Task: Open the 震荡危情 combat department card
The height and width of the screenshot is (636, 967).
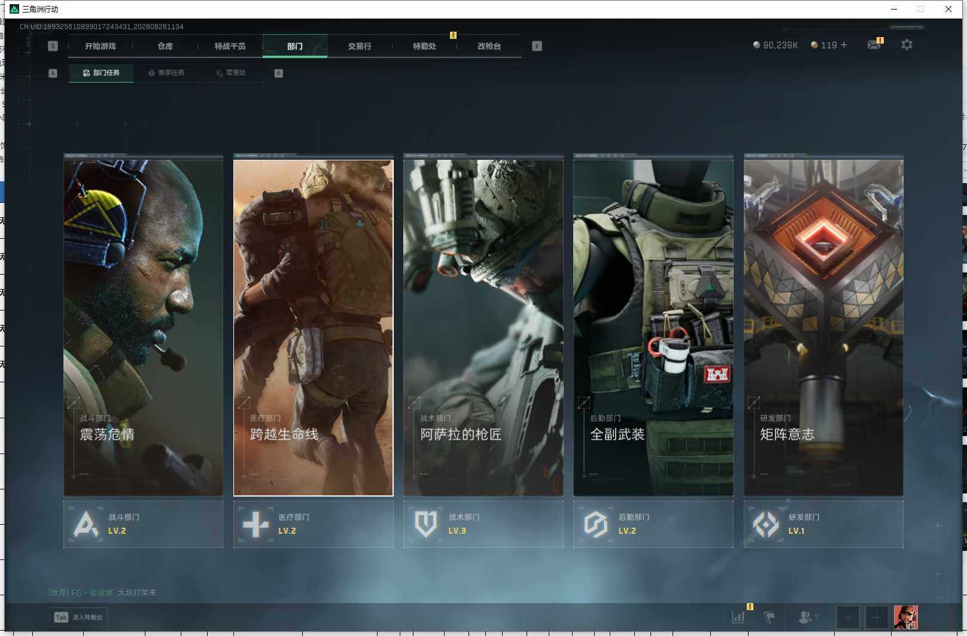Action: pos(144,327)
